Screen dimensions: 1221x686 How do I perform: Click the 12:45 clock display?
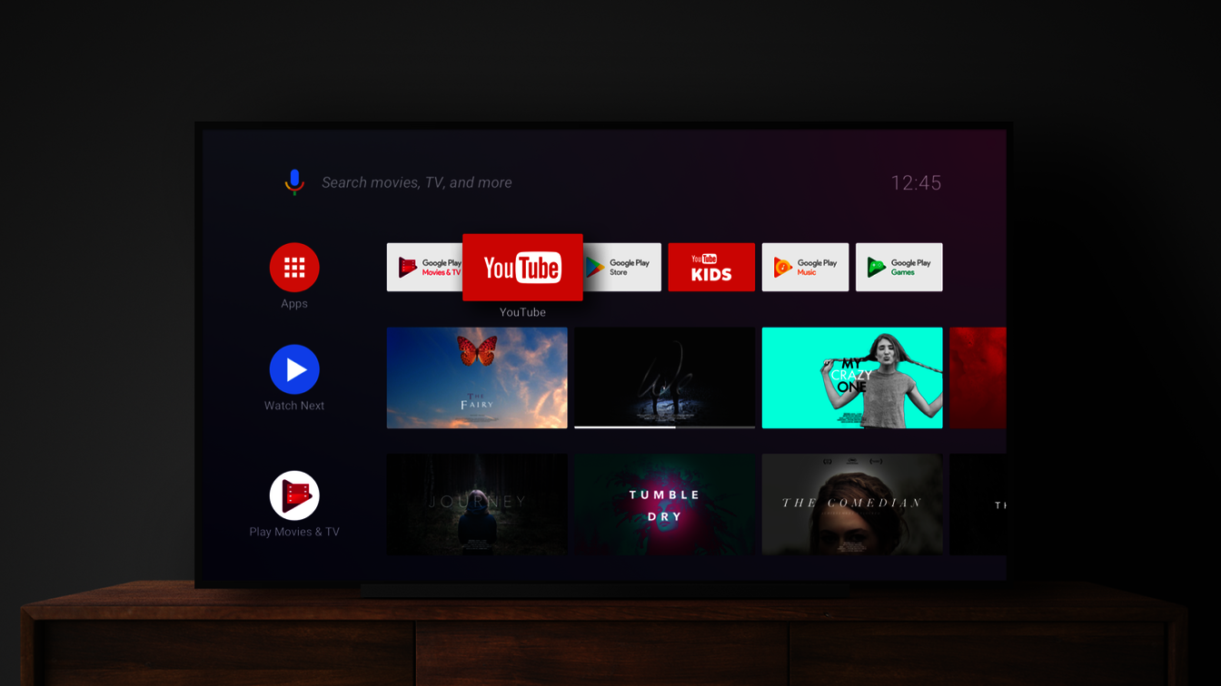click(916, 183)
